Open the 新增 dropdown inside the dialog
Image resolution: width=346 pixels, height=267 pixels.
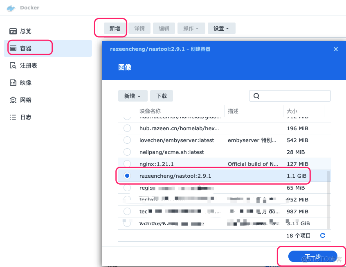133,95
